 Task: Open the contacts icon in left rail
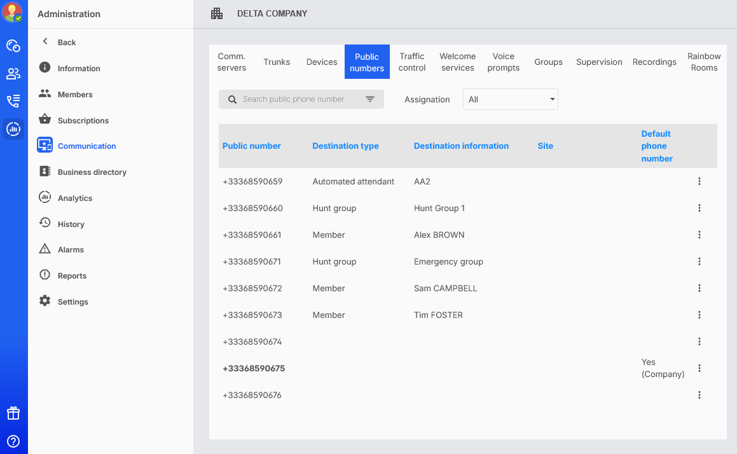point(13,74)
